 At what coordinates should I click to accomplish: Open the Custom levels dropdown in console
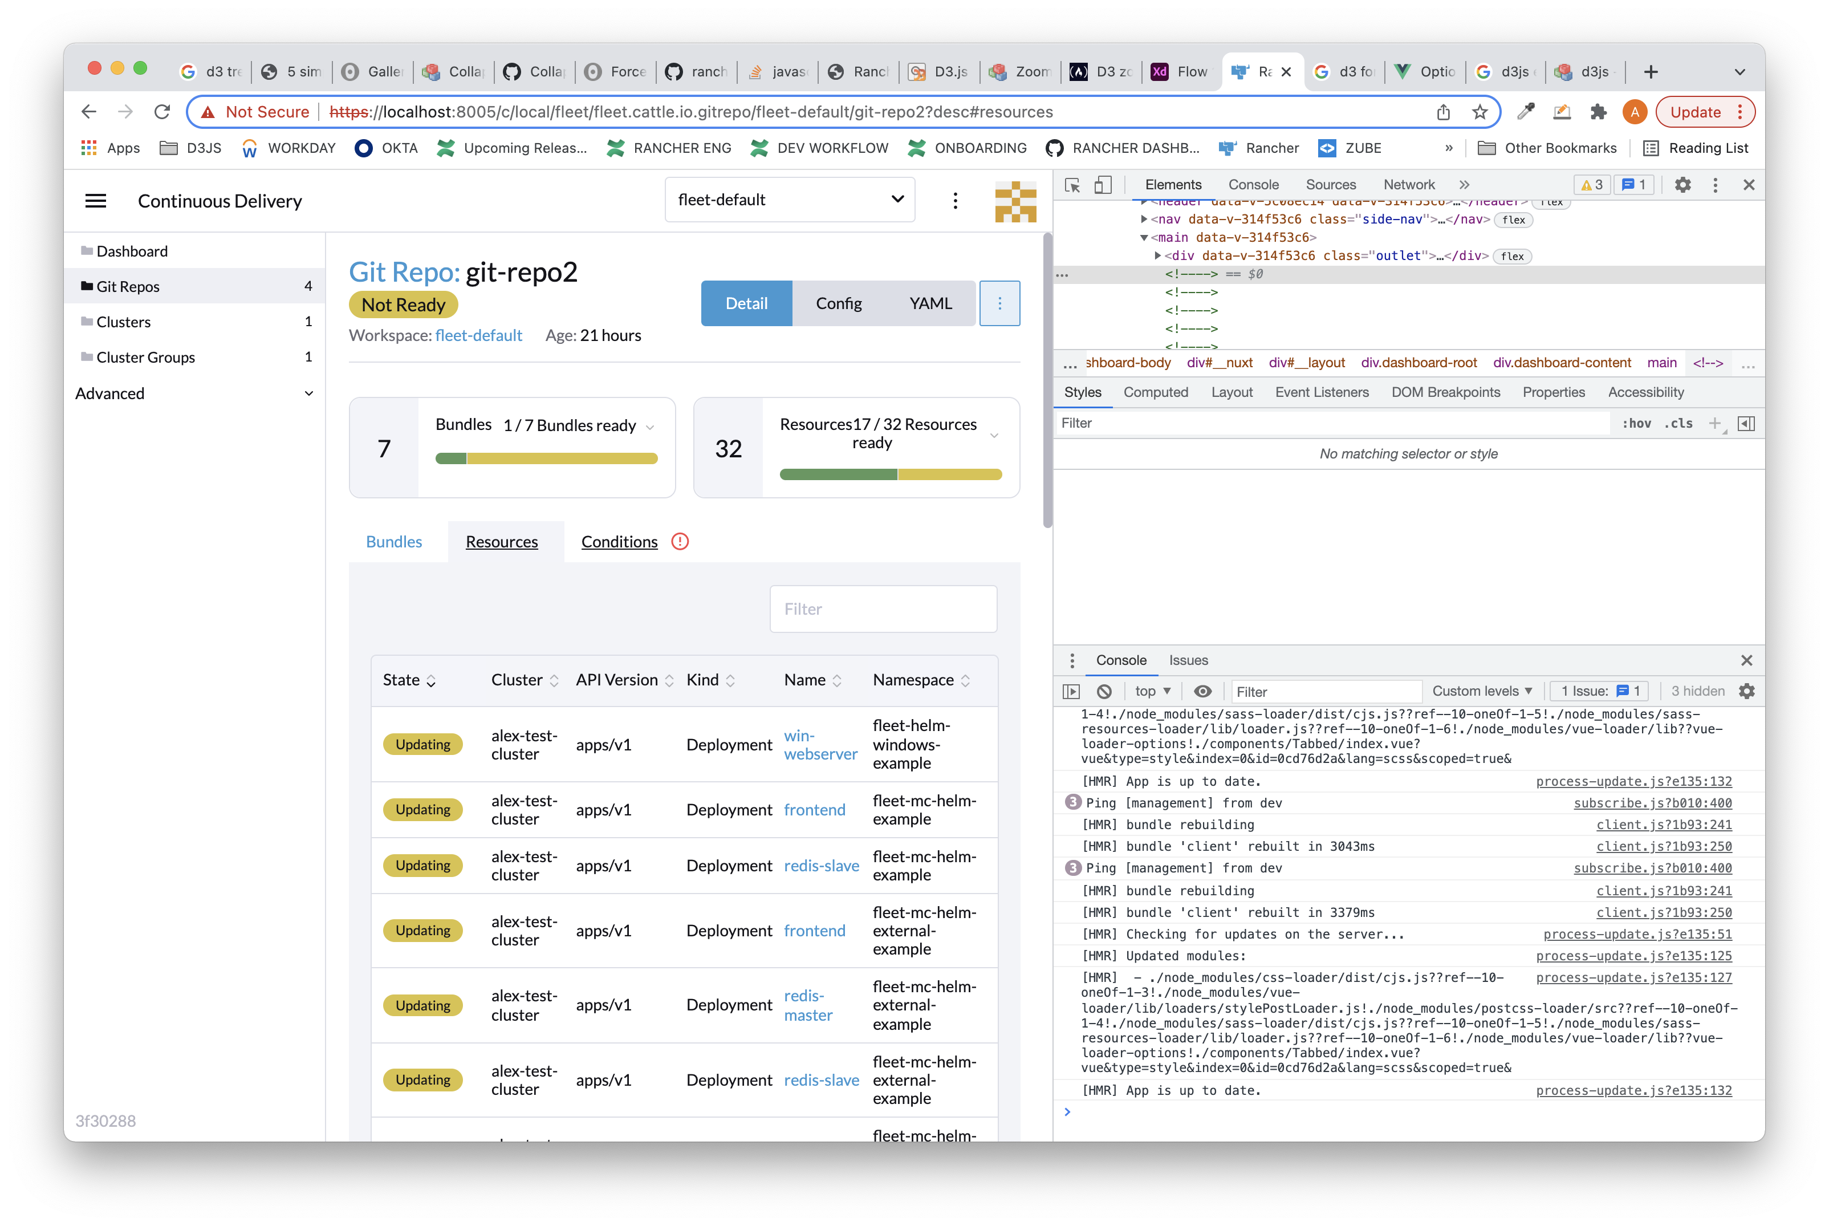pos(1481,691)
